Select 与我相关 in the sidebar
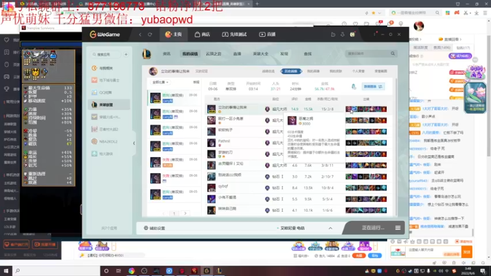The height and width of the screenshot is (276, 491). point(109,68)
